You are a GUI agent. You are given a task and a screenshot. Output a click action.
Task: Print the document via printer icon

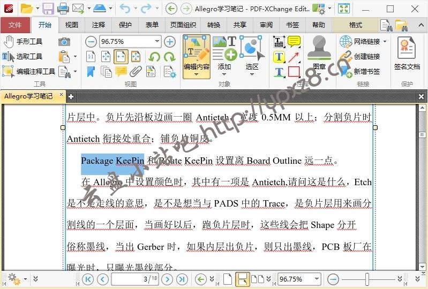click(x=63, y=9)
